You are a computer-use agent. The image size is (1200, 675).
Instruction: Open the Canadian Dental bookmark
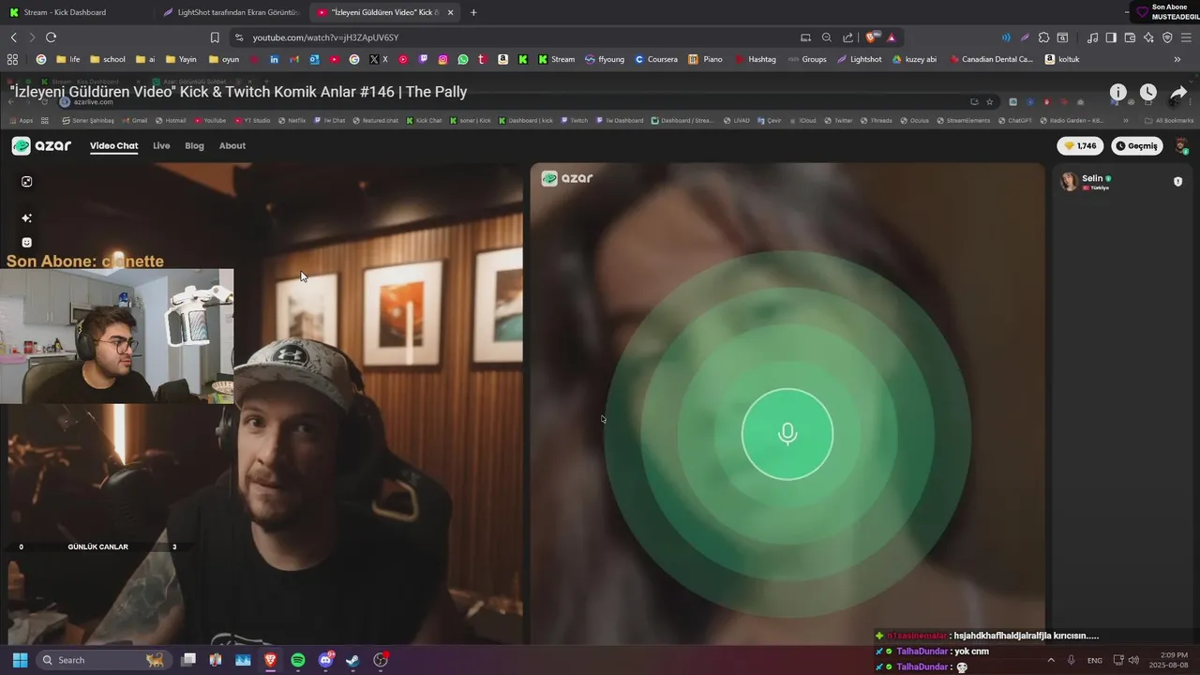pyautogui.click(x=990, y=59)
